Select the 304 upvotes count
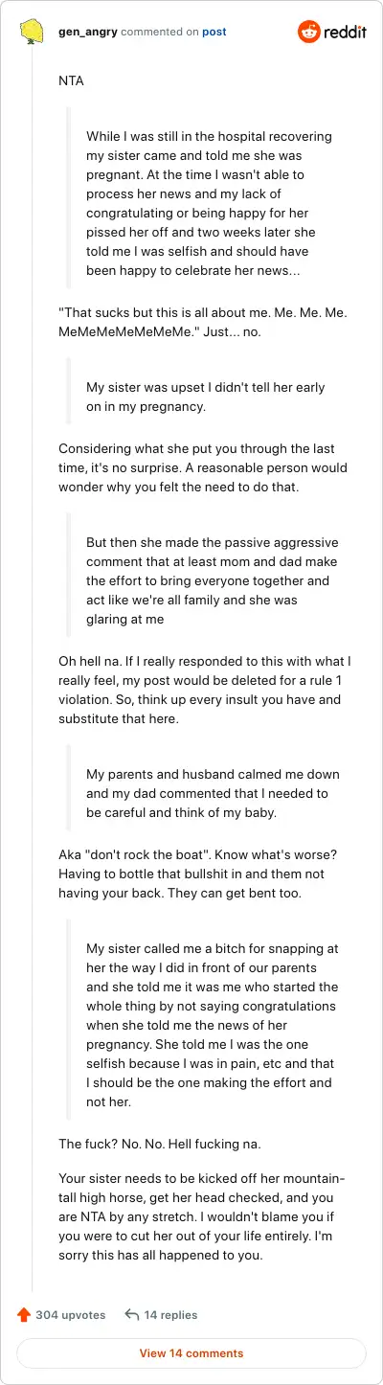Viewport: 383px width, 1385px height. tap(71, 1315)
